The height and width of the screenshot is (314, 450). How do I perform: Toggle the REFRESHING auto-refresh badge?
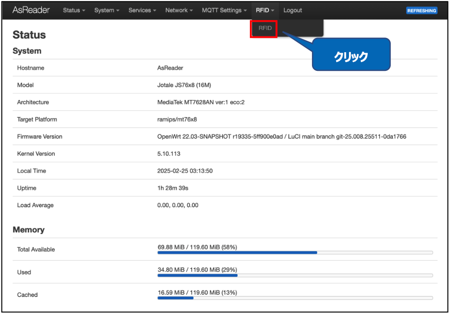pyautogui.click(x=421, y=11)
